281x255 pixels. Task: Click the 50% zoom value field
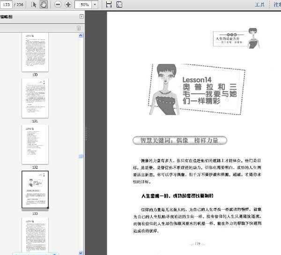click(83, 5)
